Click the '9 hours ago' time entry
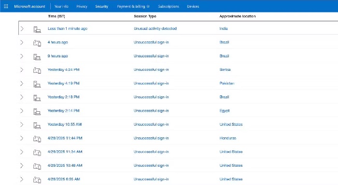Screen dimensions: 338x185 click(x=58, y=56)
